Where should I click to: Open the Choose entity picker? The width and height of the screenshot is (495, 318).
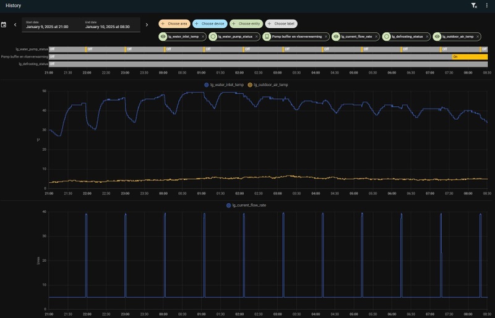pyautogui.click(x=246, y=23)
